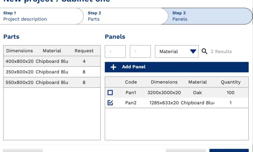
Task: Uncheck the Pan2 row checkbox
Action: click(x=110, y=103)
